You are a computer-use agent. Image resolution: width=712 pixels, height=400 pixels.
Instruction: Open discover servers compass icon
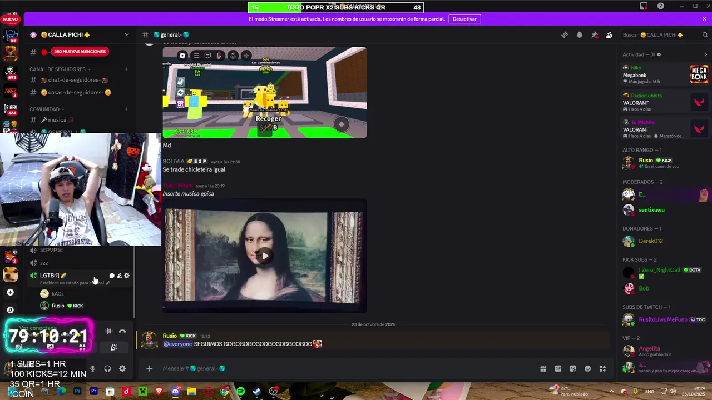pos(11,310)
